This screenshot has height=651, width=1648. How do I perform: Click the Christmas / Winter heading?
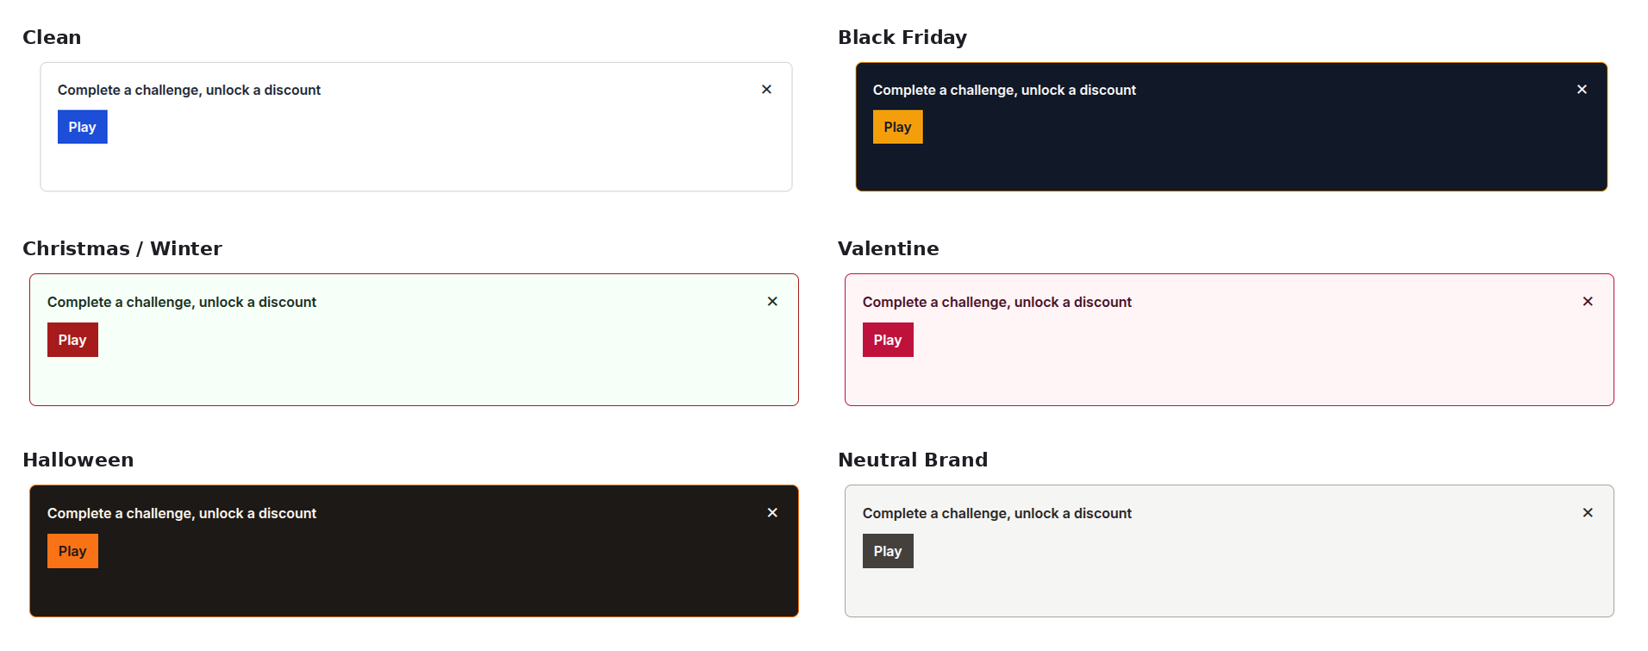[122, 248]
